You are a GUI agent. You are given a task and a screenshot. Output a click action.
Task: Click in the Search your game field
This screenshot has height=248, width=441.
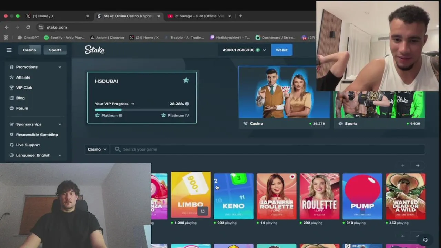point(267,149)
